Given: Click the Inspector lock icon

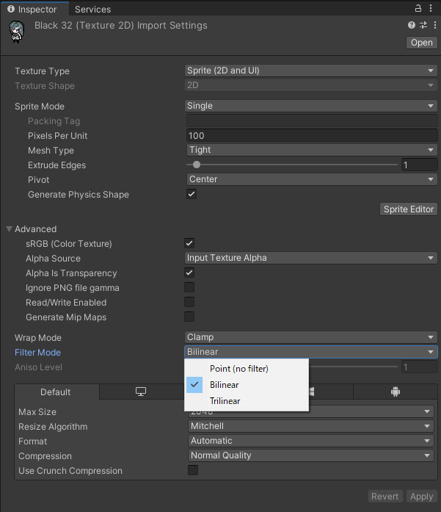Looking at the screenshot, I should coord(418,9).
